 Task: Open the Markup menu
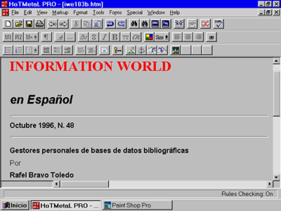click(60, 13)
